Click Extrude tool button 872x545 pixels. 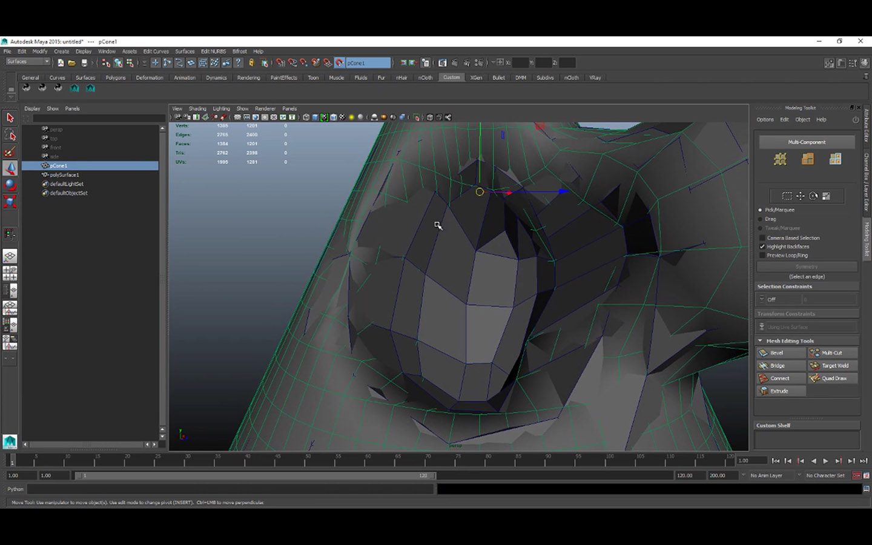(781, 391)
